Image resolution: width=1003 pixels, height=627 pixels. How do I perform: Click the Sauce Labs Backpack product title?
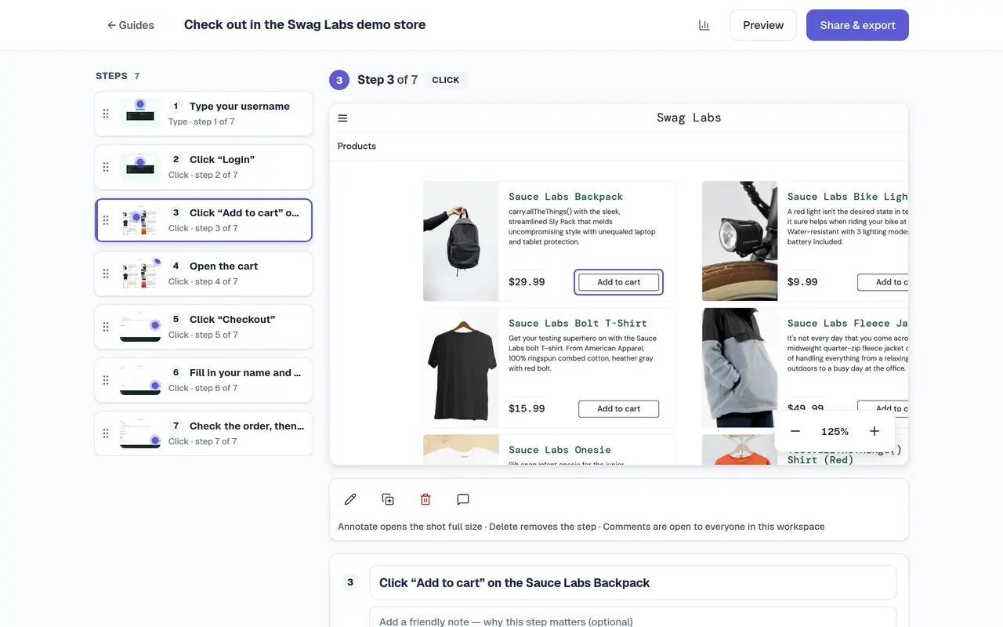(x=566, y=197)
